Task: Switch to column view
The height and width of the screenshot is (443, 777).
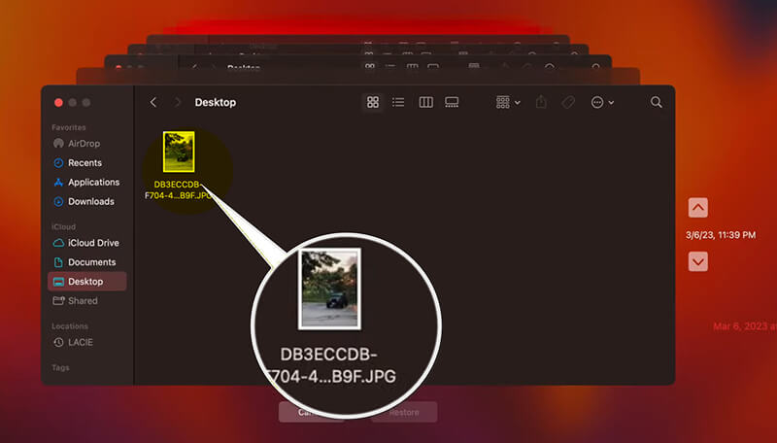Action: point(425,102)
